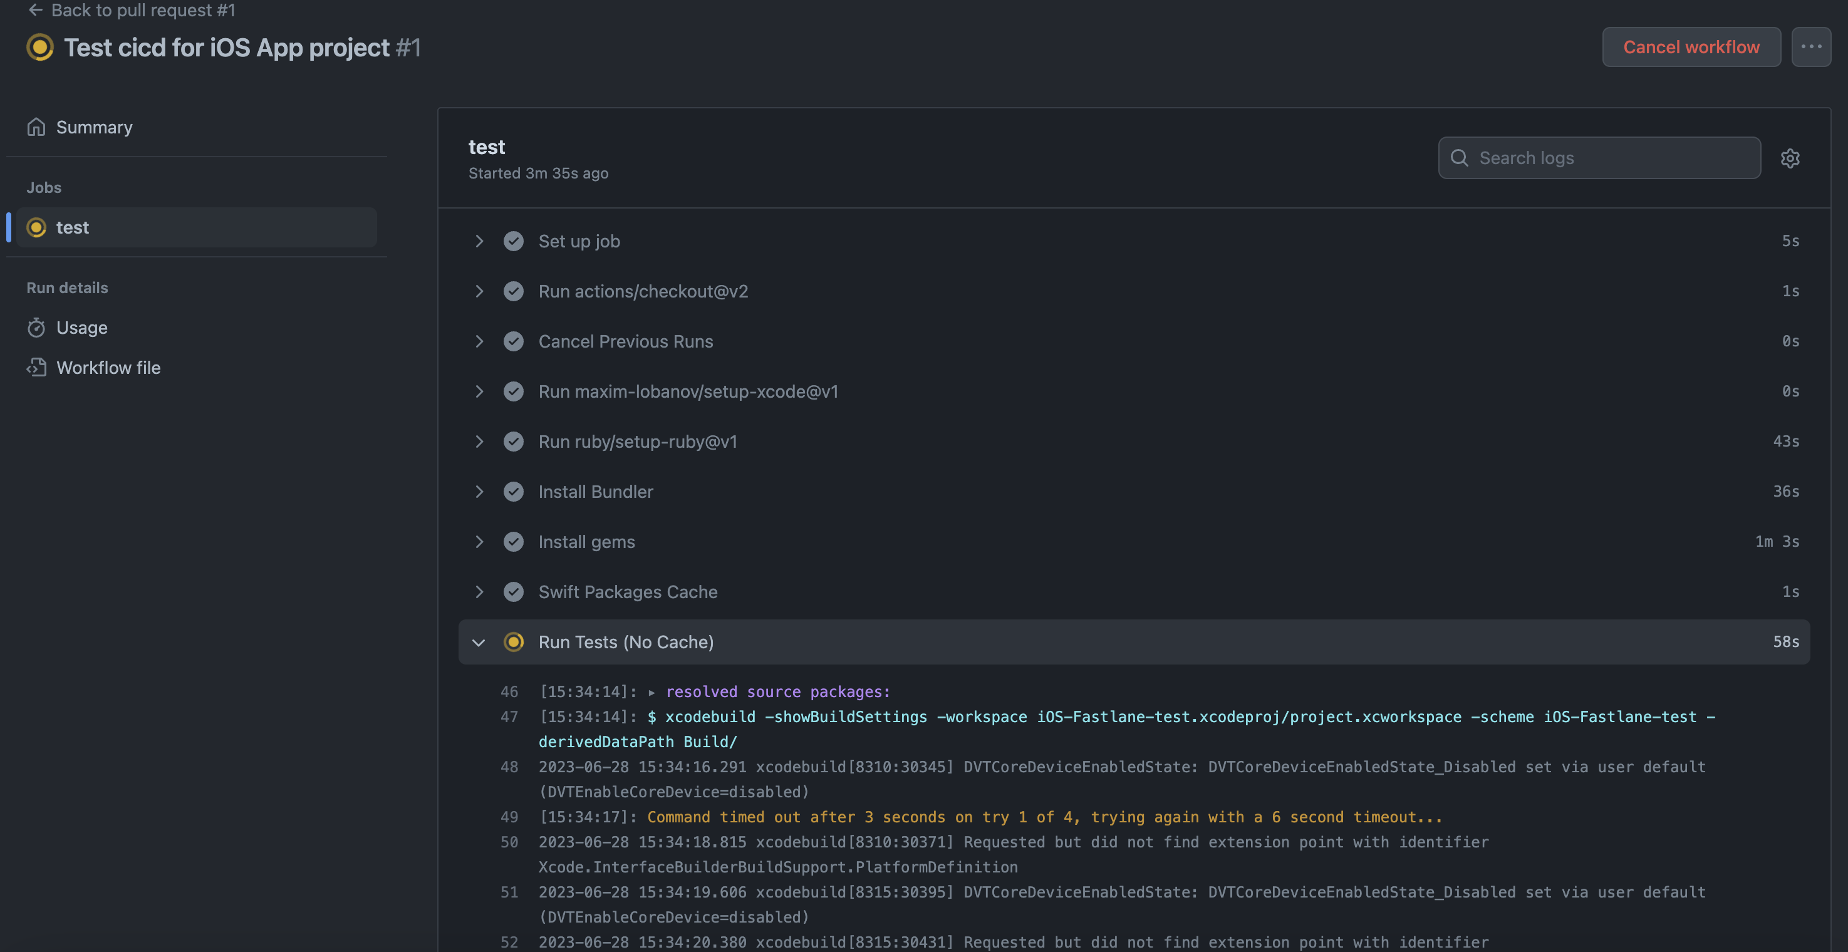Image resolution: width=1848 pixels, height=952 pixels.
Task: Expand the Run actions/checkout@v2 step
Action: click(479, 291)
